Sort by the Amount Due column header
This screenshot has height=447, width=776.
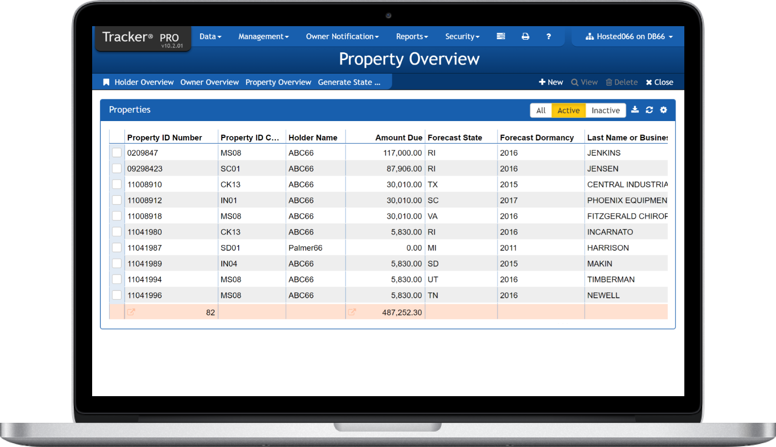(398, 137)
